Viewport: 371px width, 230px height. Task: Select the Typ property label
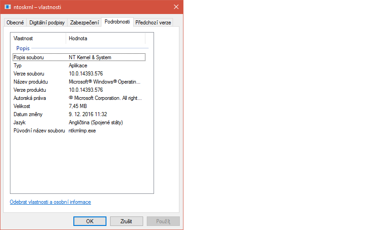click(x=18, y=66)
